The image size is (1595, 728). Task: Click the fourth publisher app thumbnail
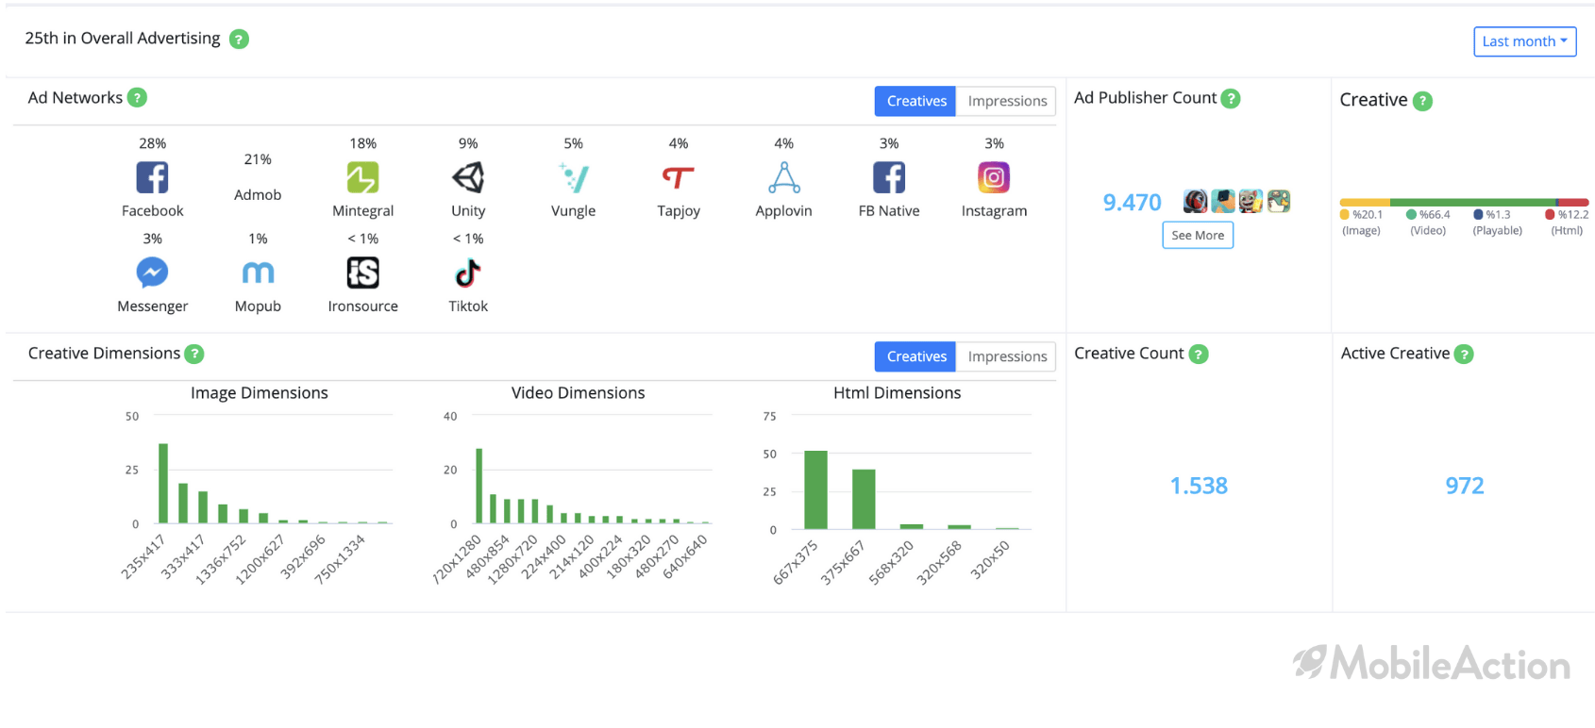tap(1279, 201)
